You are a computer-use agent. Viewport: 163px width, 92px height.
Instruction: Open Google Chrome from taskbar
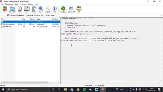point(78,89)
